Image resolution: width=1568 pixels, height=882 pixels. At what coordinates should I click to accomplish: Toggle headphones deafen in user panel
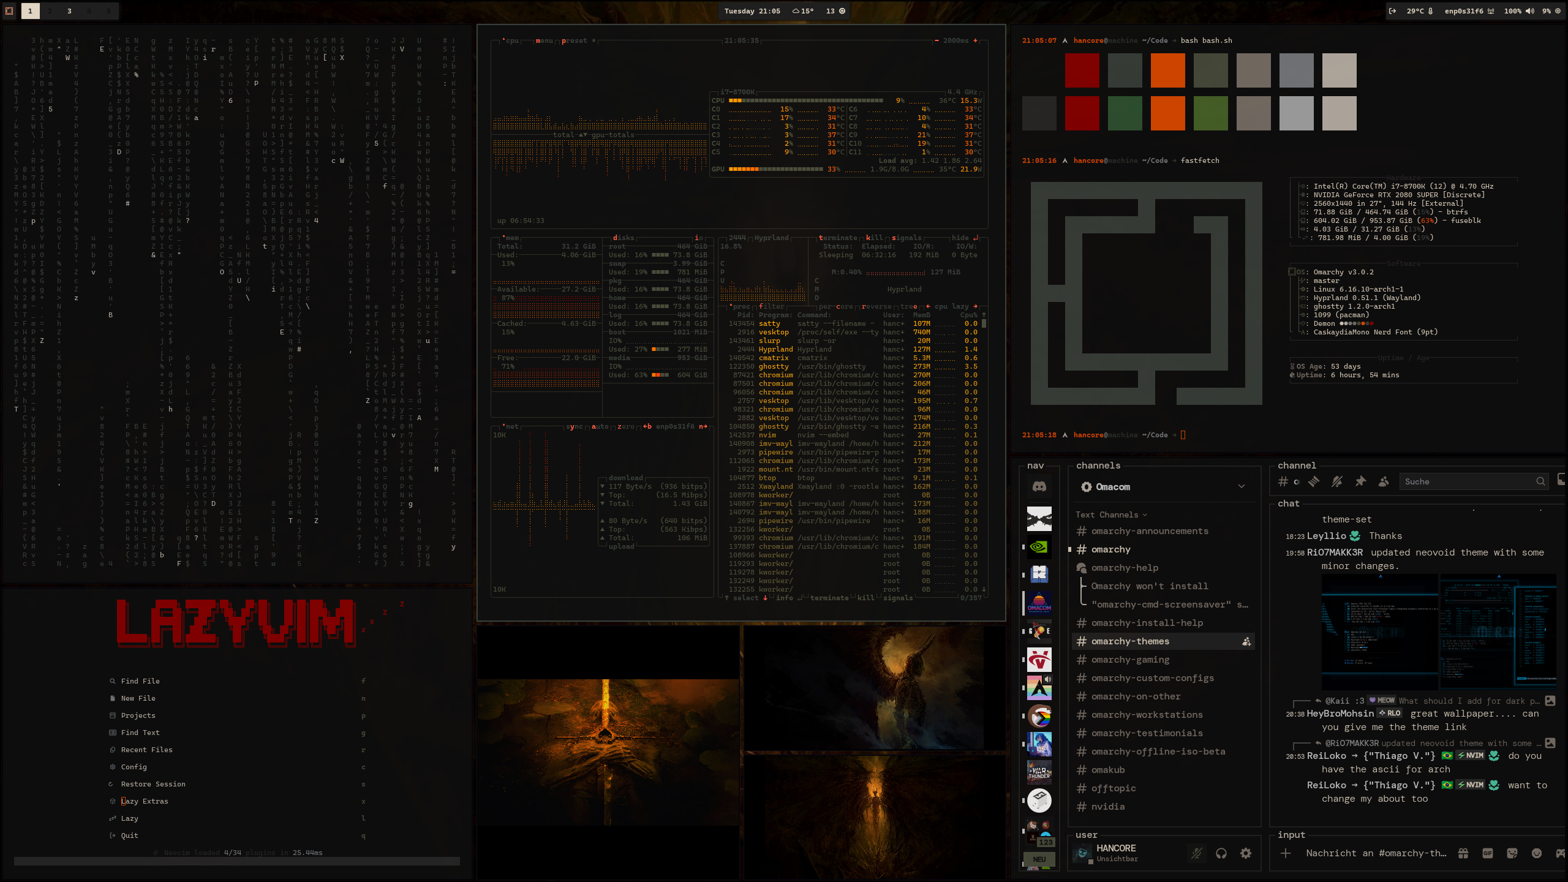(1221, 853)
